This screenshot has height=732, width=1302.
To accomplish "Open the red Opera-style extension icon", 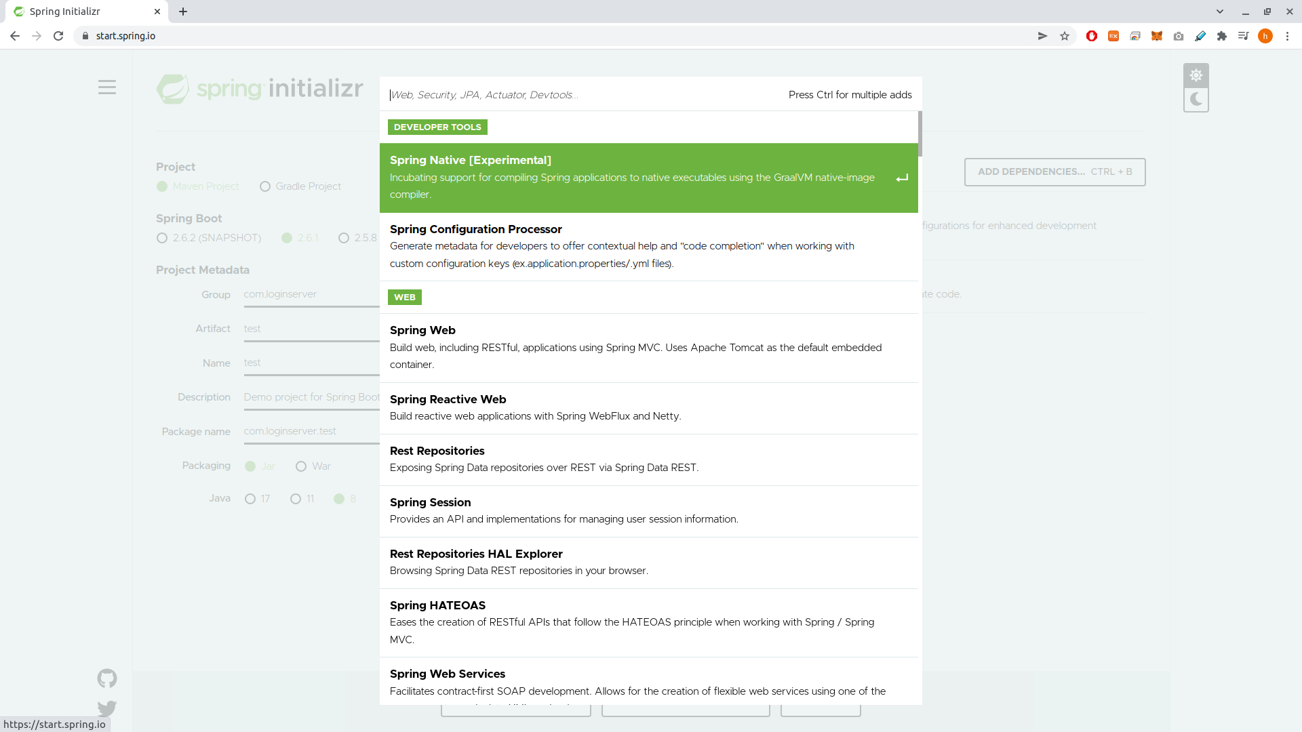I will [1092, 36].
